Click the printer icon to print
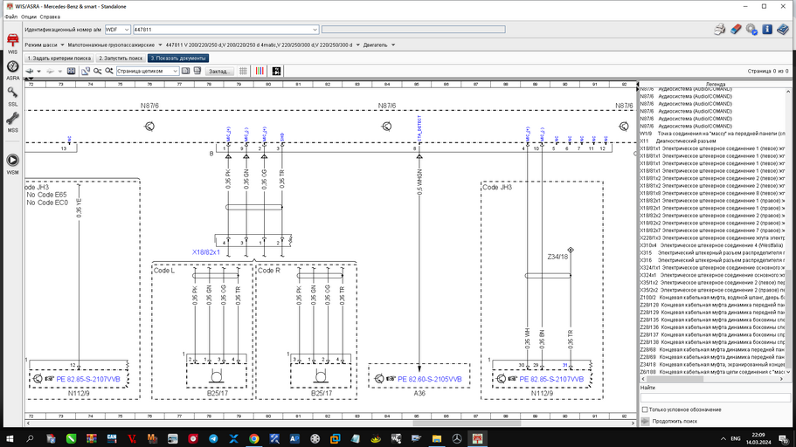The height and width of the screenshot is (447, 796). (719, 30)
